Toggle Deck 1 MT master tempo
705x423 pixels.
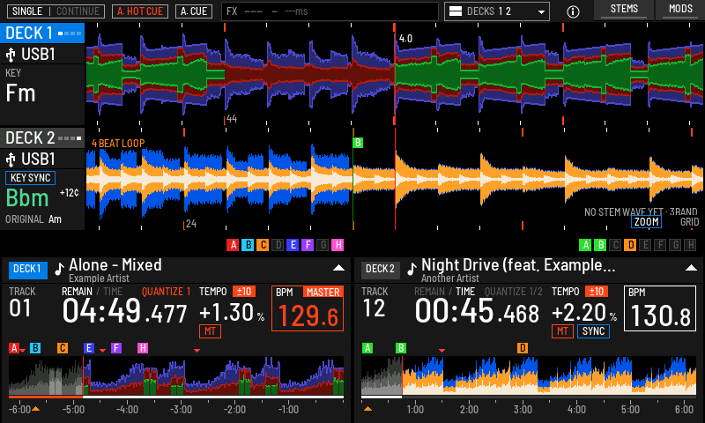210,331
